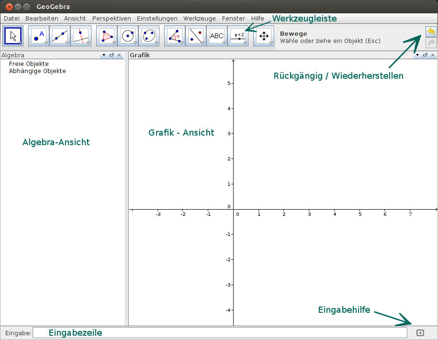Activate the line through two points tool
Screen dimensions: 438x340
(59, 36)
